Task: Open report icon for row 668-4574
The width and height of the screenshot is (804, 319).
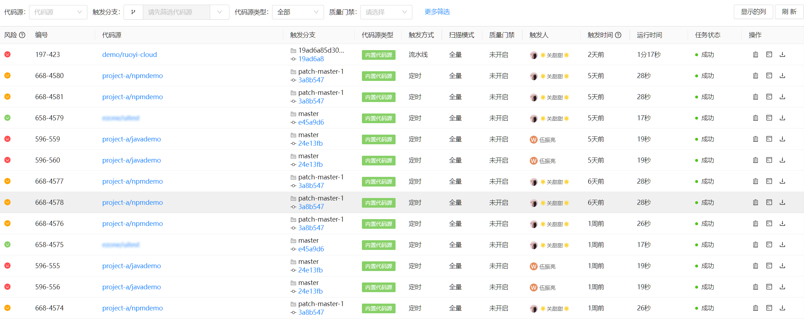Action: [755, 308]
